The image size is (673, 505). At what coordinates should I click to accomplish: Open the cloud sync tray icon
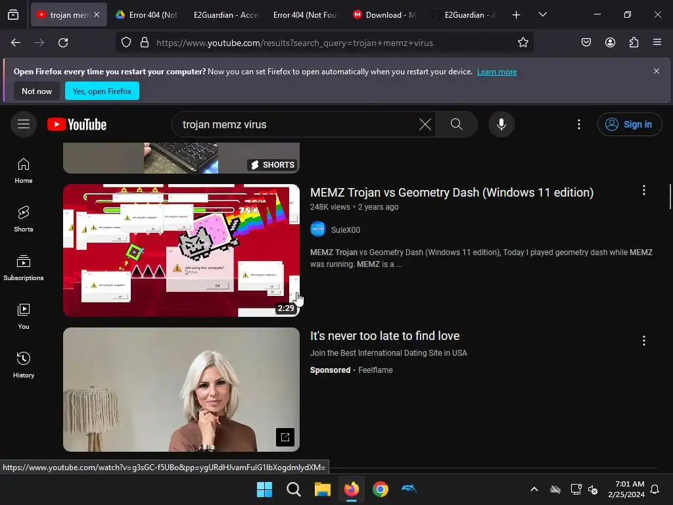(555, 489)
